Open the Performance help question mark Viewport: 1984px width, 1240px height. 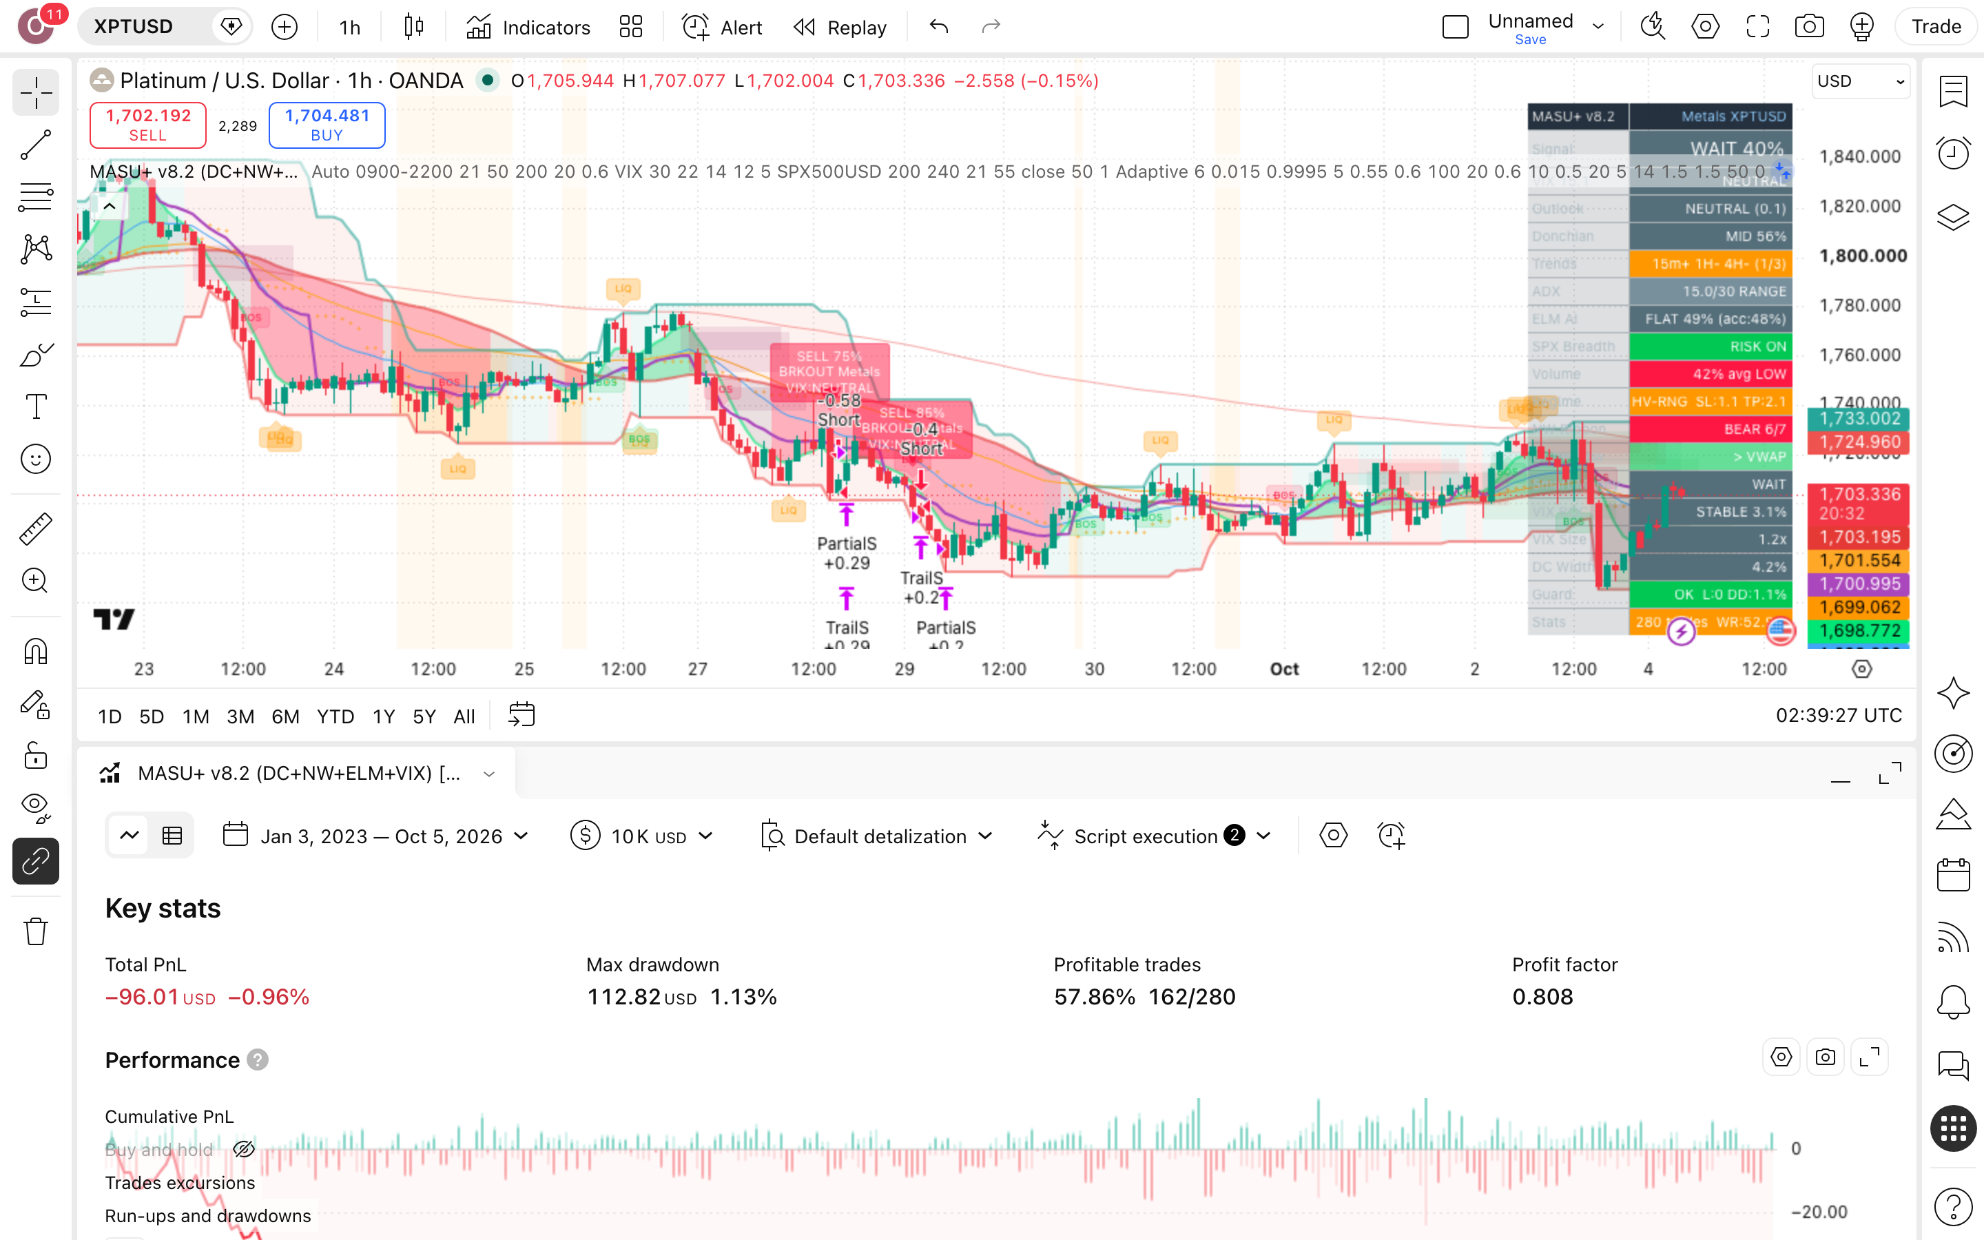(258, 1060)
